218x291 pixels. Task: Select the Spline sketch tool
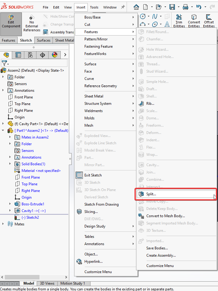(155, 16)
